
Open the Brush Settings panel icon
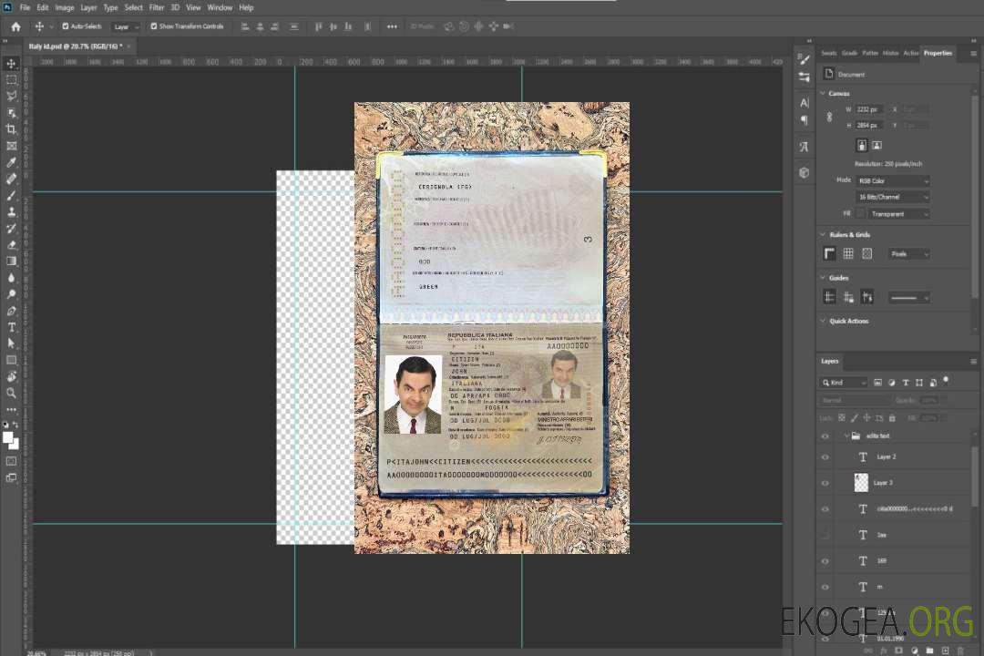click(804, 59)
